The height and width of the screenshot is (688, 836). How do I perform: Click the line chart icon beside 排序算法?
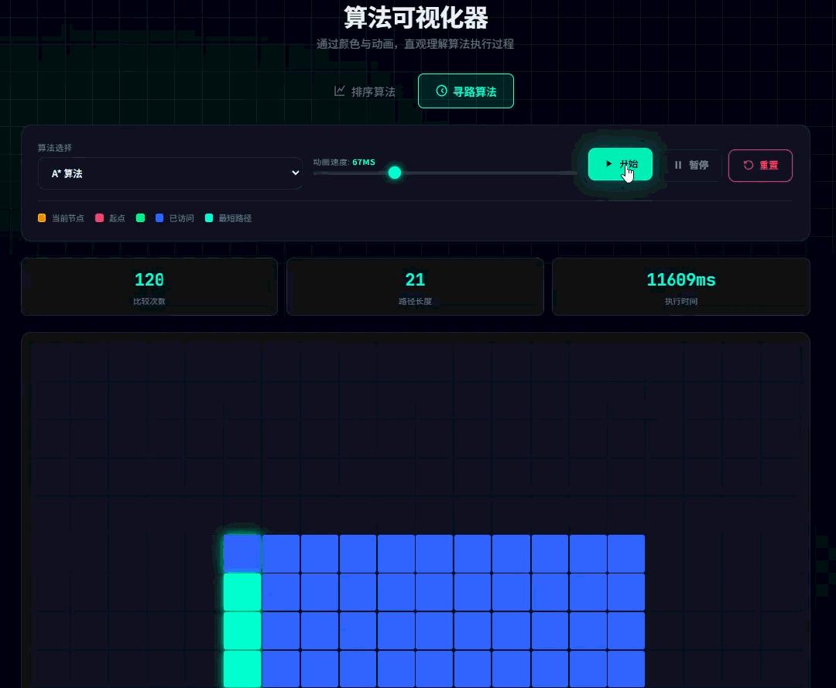pos(340,91)
